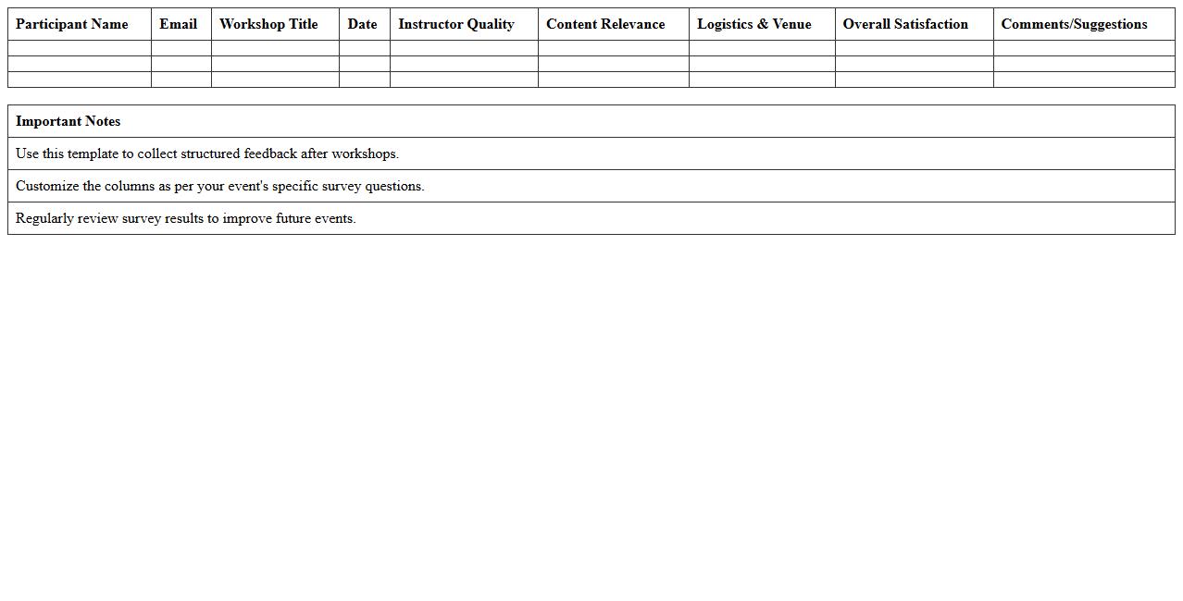
Task: Select the Date column header
Action: [362, 24]
